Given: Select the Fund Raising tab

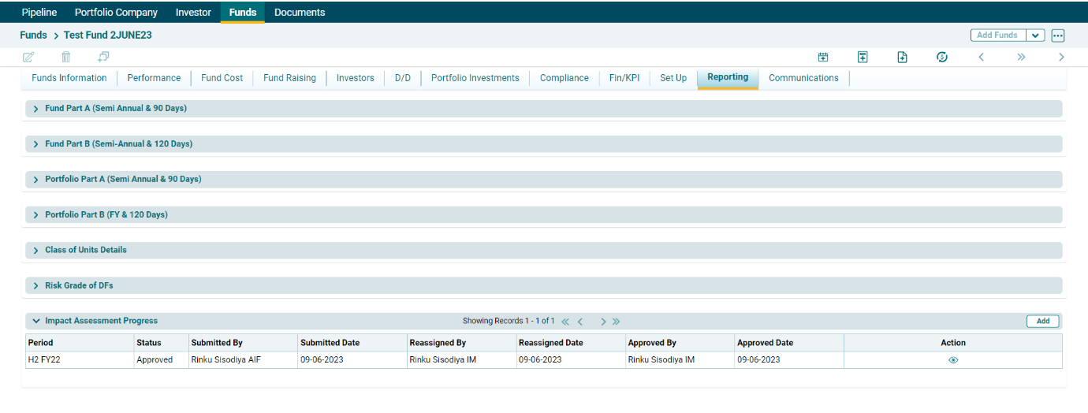Looking at the screenshot, I should (289, 78).
